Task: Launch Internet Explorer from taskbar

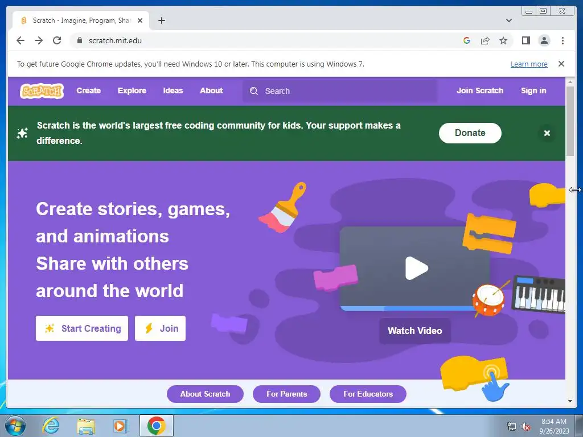Action: coord(51,426)
